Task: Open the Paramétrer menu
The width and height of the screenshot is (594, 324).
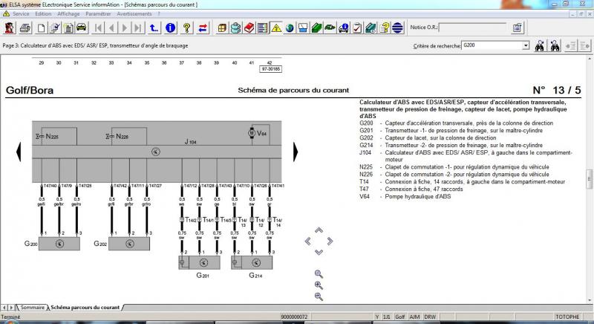Action: click(x=98, y=13)
